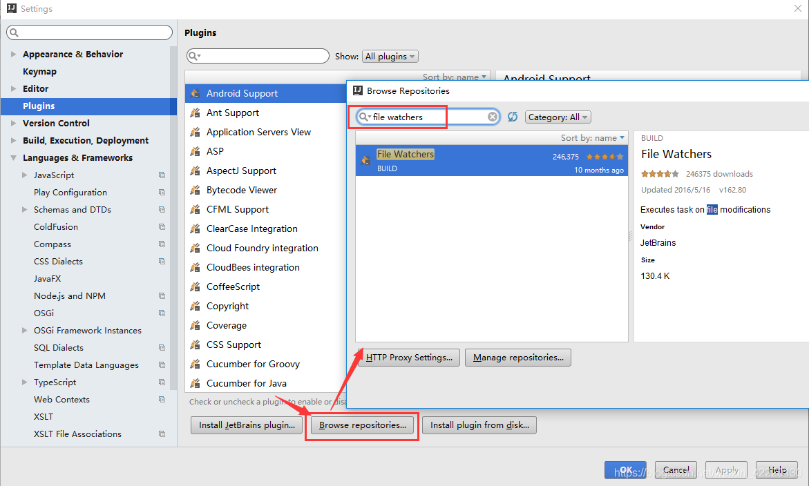
Task: Open CSS Dialects settings
Action: pyautogui.click(x=58, y=262)
